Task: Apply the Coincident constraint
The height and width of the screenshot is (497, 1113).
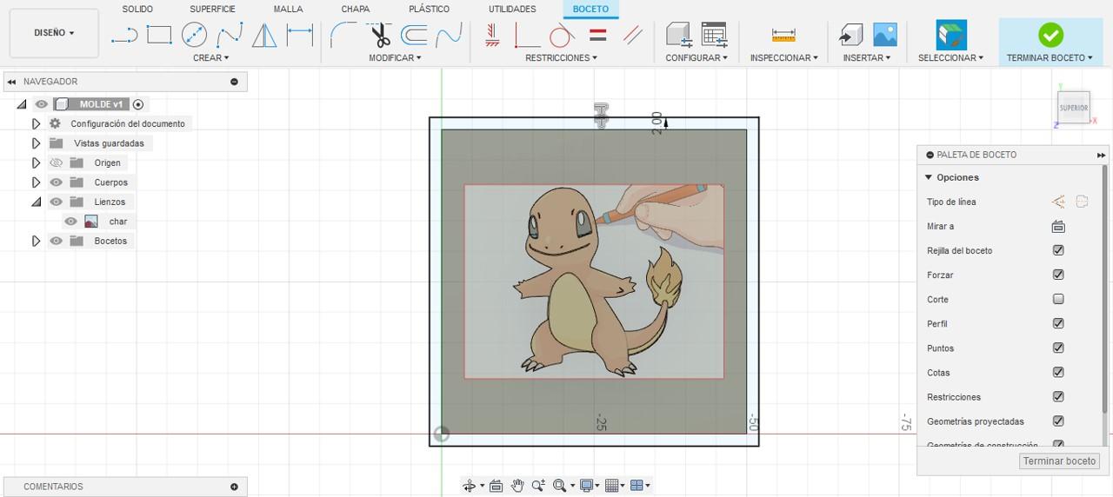Action: (527, 35)
